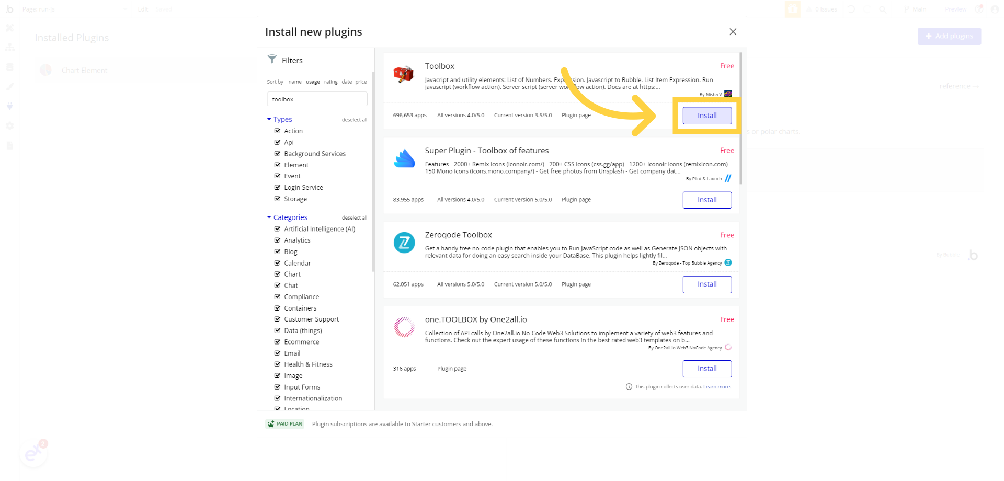Uncheck the Analytics category checkbox
Screen dimensions: 1004x481
[277, 240]
